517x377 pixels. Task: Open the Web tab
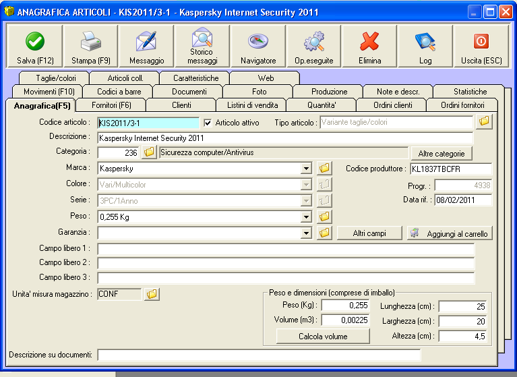266,78
